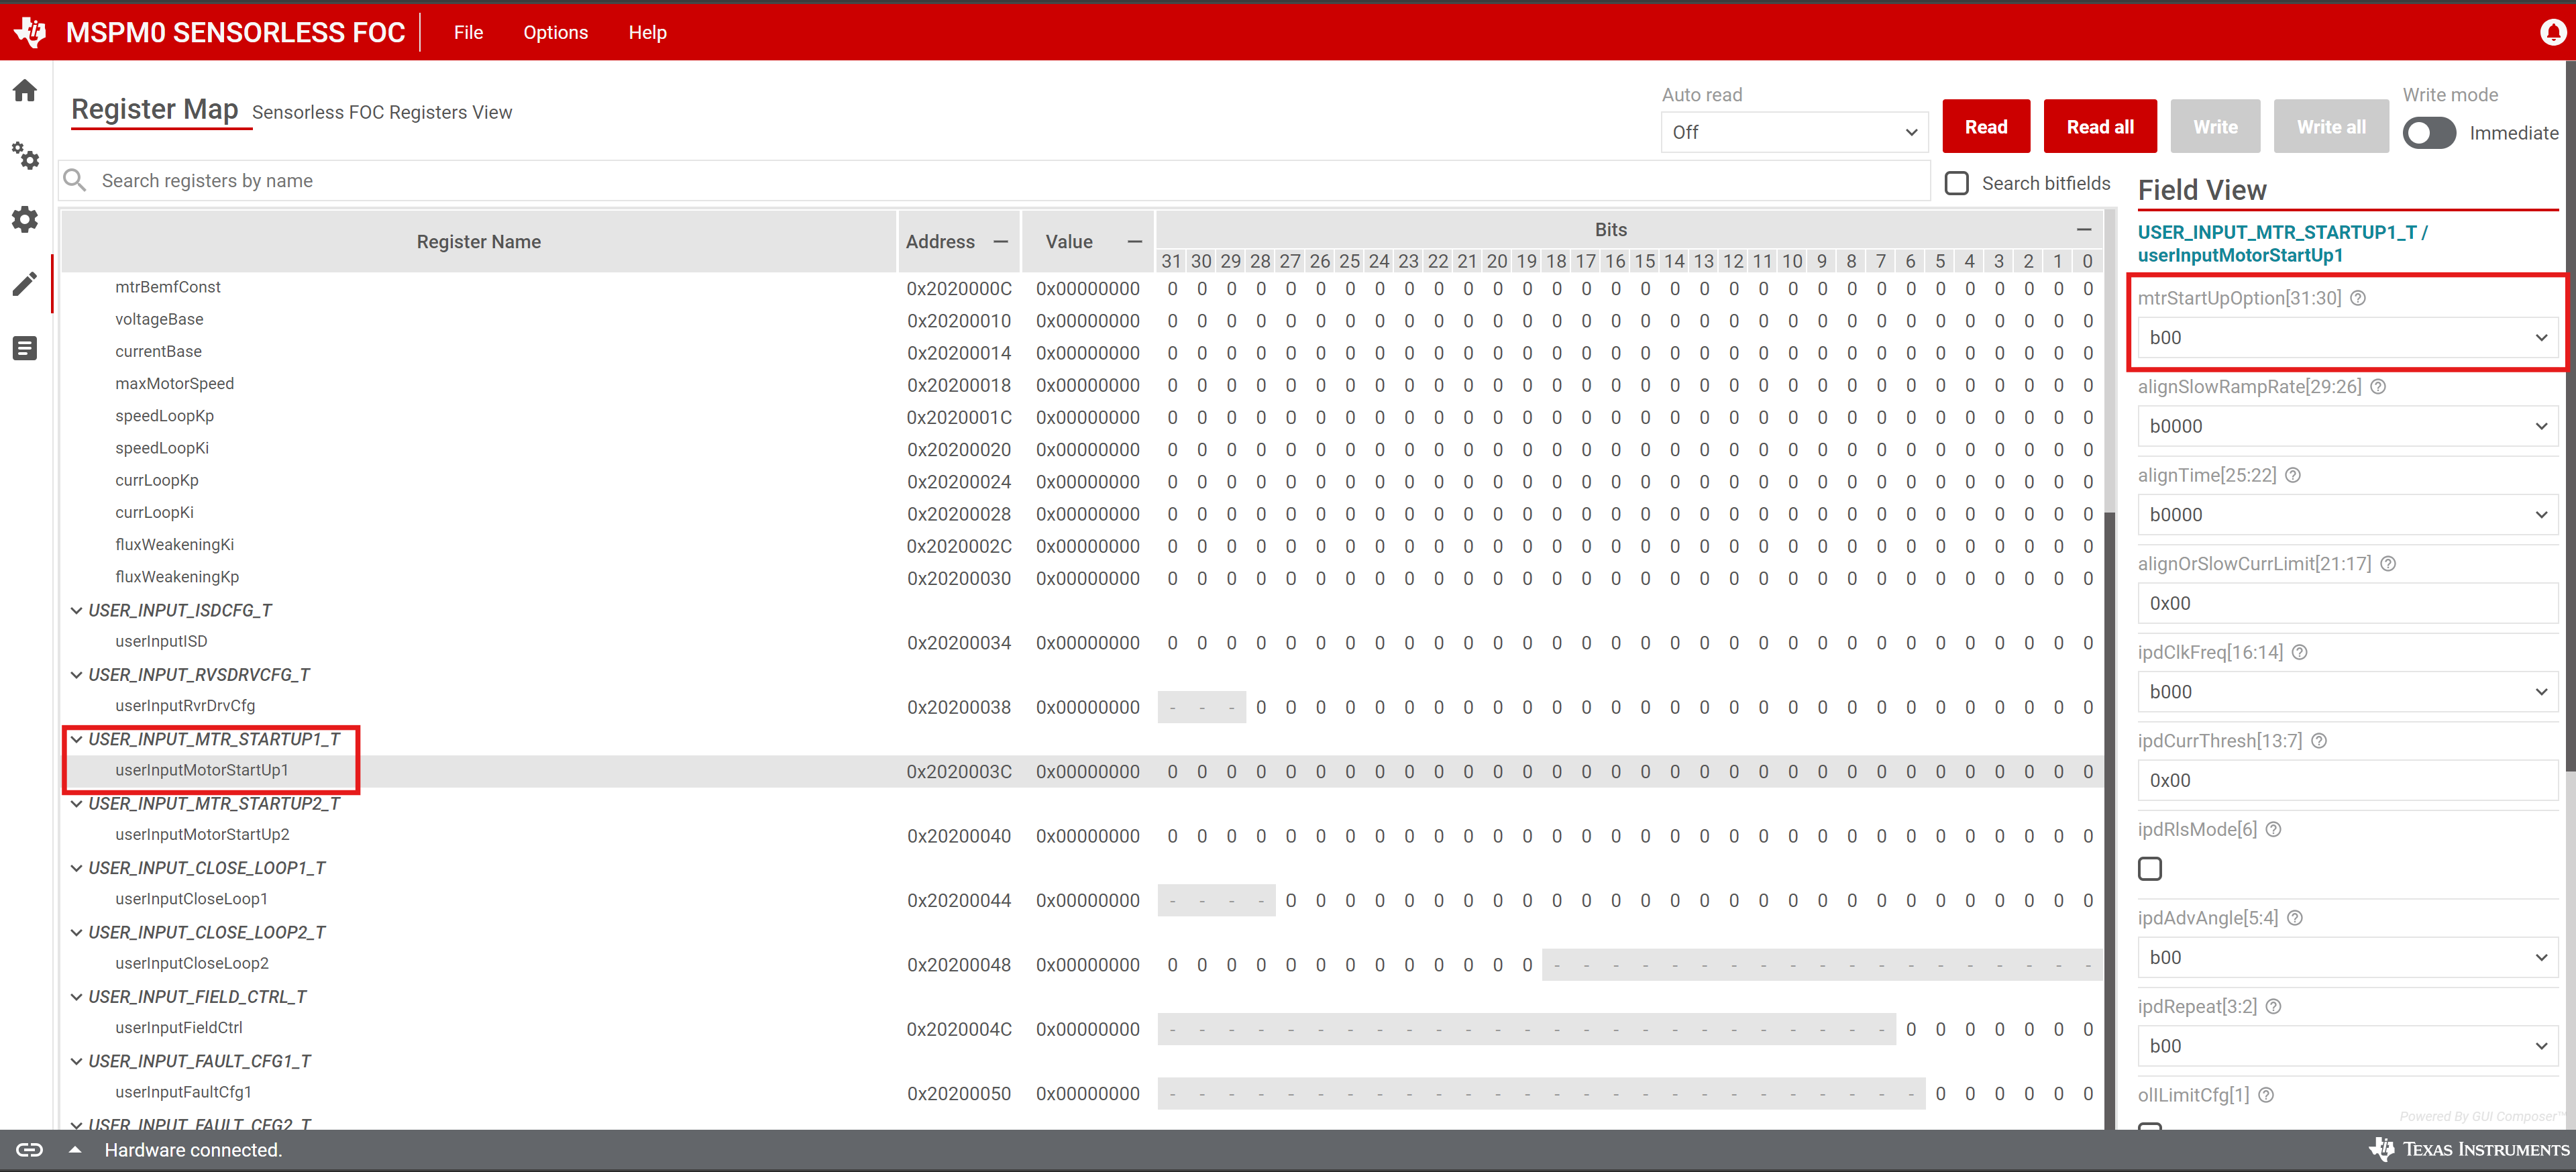Collapse the Value column
This screenshot has width=2576, height=1172.
point(1134,242)
